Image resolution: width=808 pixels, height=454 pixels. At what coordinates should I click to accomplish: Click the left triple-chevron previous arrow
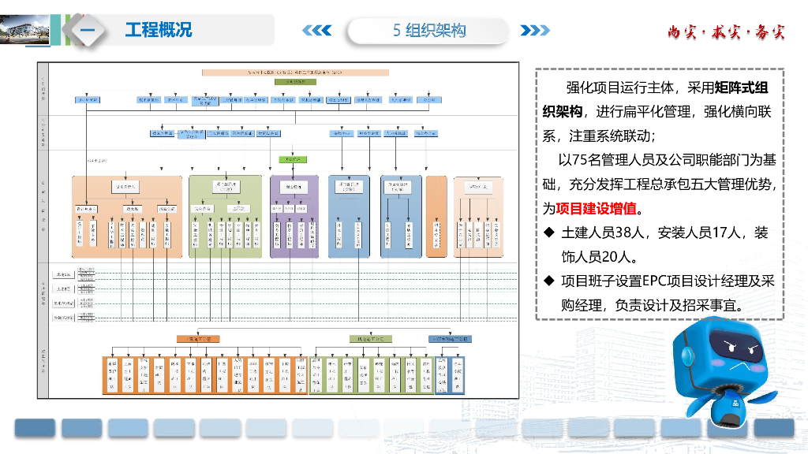317,31
